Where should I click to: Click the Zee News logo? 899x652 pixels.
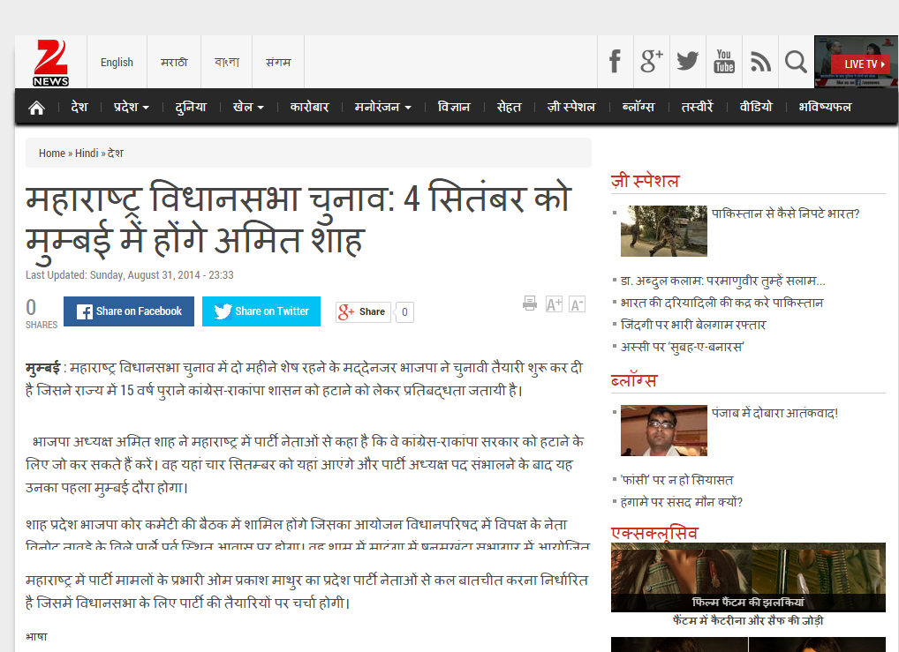pyautogui.click(x=50, y=62)
